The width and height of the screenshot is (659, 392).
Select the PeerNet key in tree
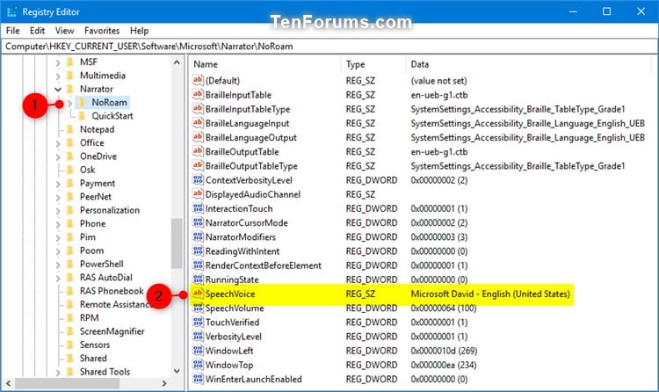coord(96,196)
